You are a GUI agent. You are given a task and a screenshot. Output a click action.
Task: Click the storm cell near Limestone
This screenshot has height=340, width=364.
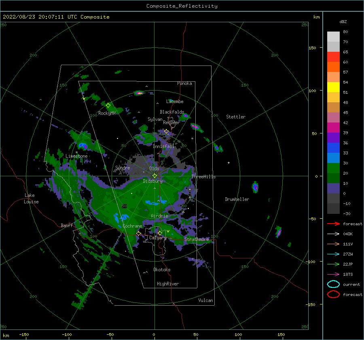pyautogui.click(x=83, y=146)
